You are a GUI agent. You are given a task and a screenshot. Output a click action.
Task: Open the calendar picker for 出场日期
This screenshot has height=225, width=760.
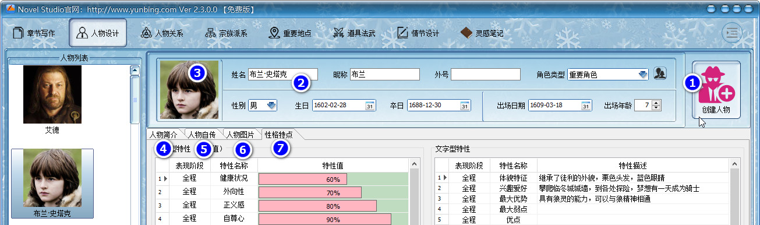[586, 106]
